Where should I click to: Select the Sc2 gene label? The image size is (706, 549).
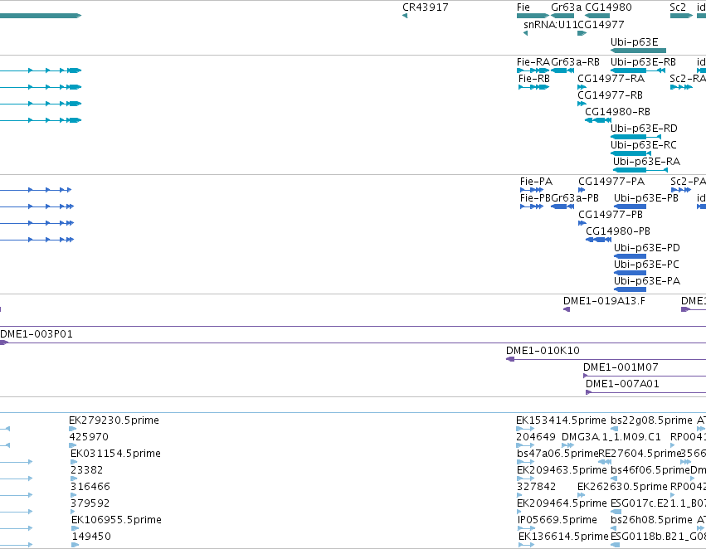678,7
